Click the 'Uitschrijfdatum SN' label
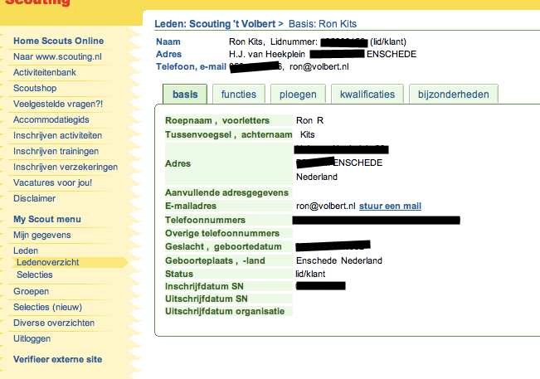Image resolution: width=540 pixels, height=379 pixels. (x=206, y=299)
